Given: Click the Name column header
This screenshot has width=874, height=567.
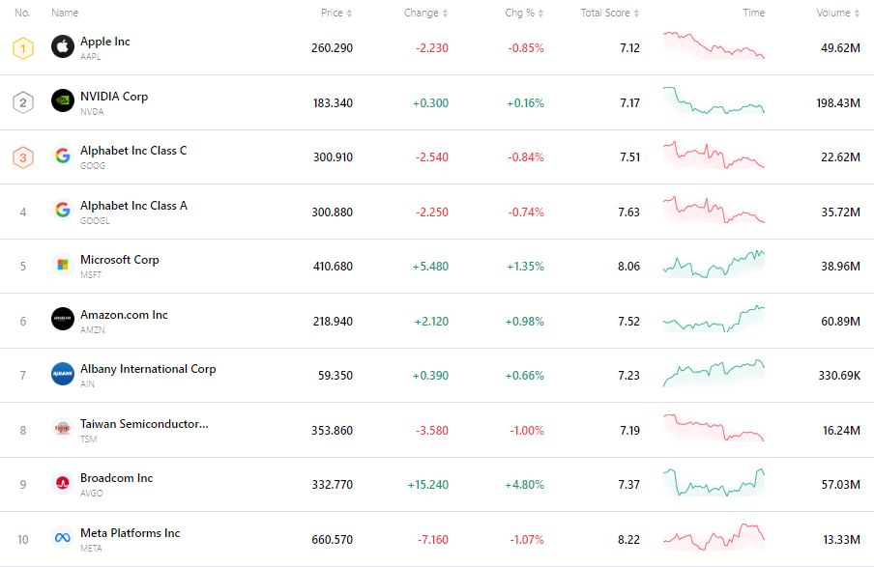Looking at the screenshot, I should tap(64, 13).
